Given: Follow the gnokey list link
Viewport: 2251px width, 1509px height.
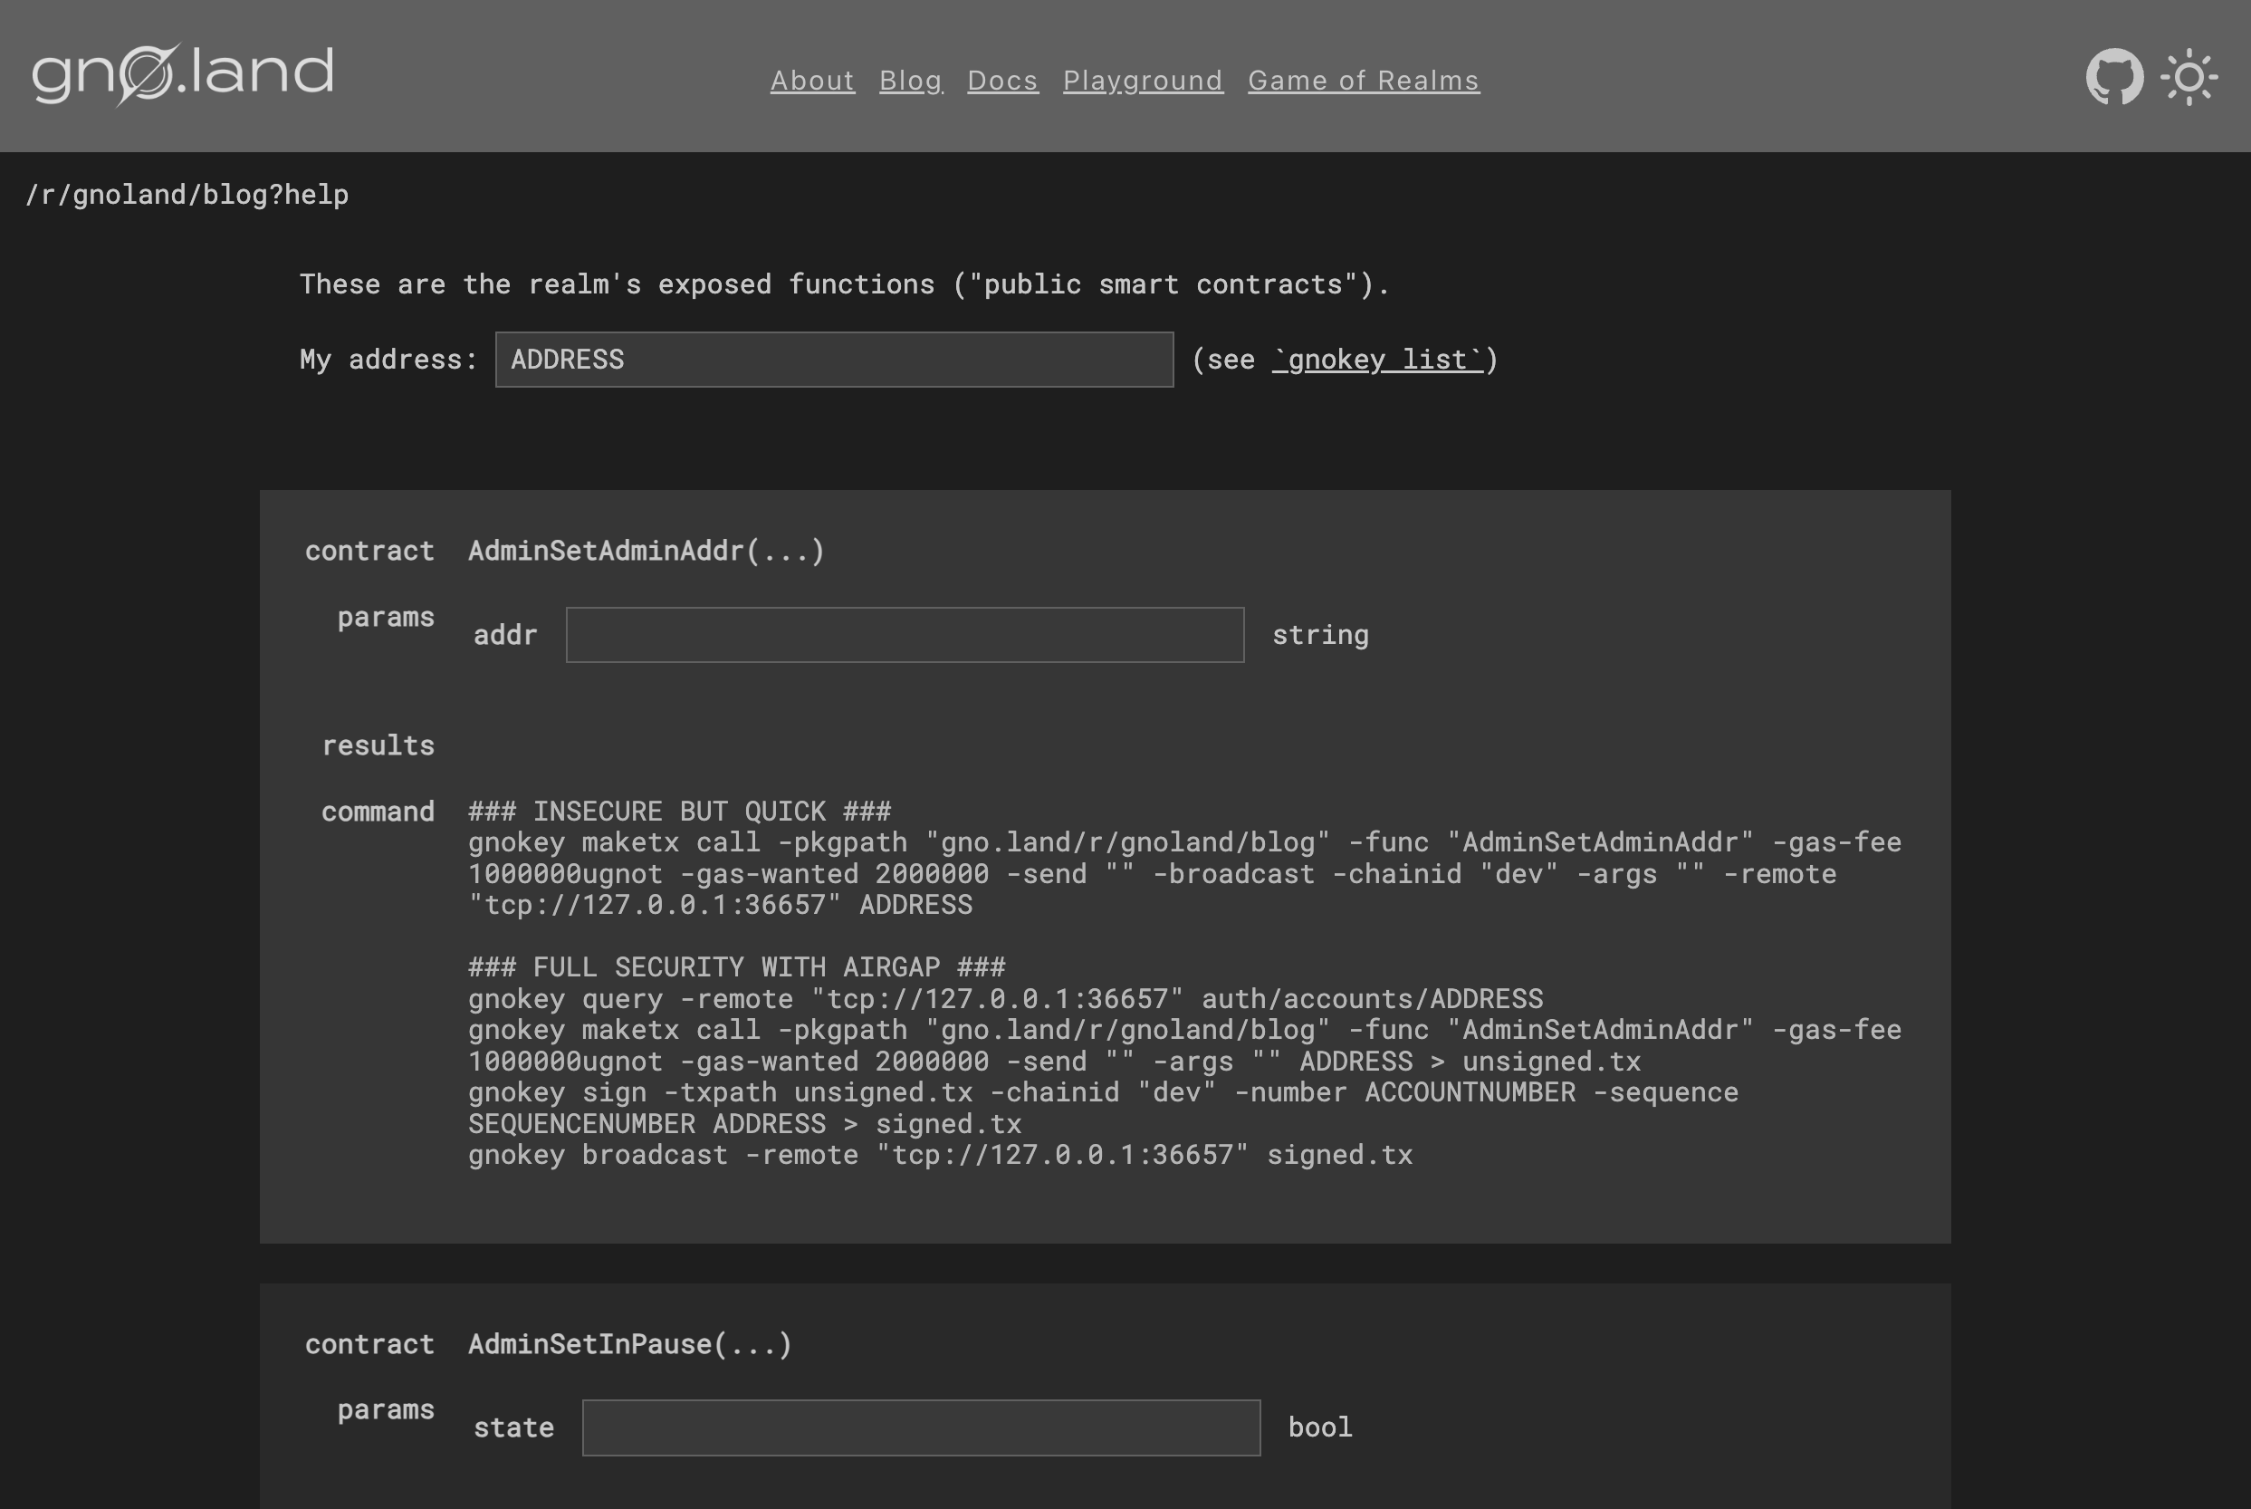Looking at the screenshot, I should tap(1377, 360).
